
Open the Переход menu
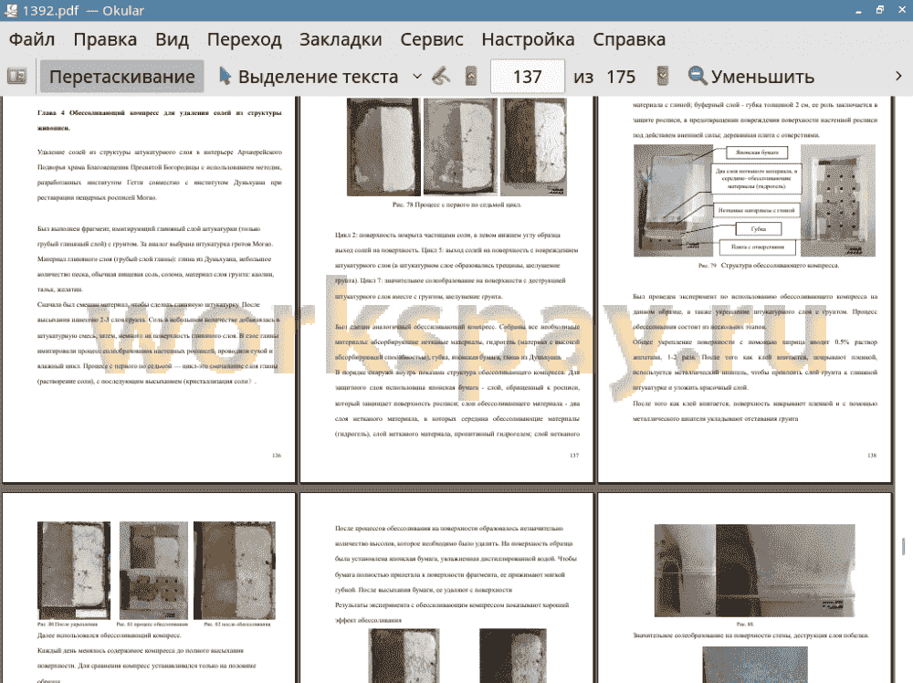[244, 39]
